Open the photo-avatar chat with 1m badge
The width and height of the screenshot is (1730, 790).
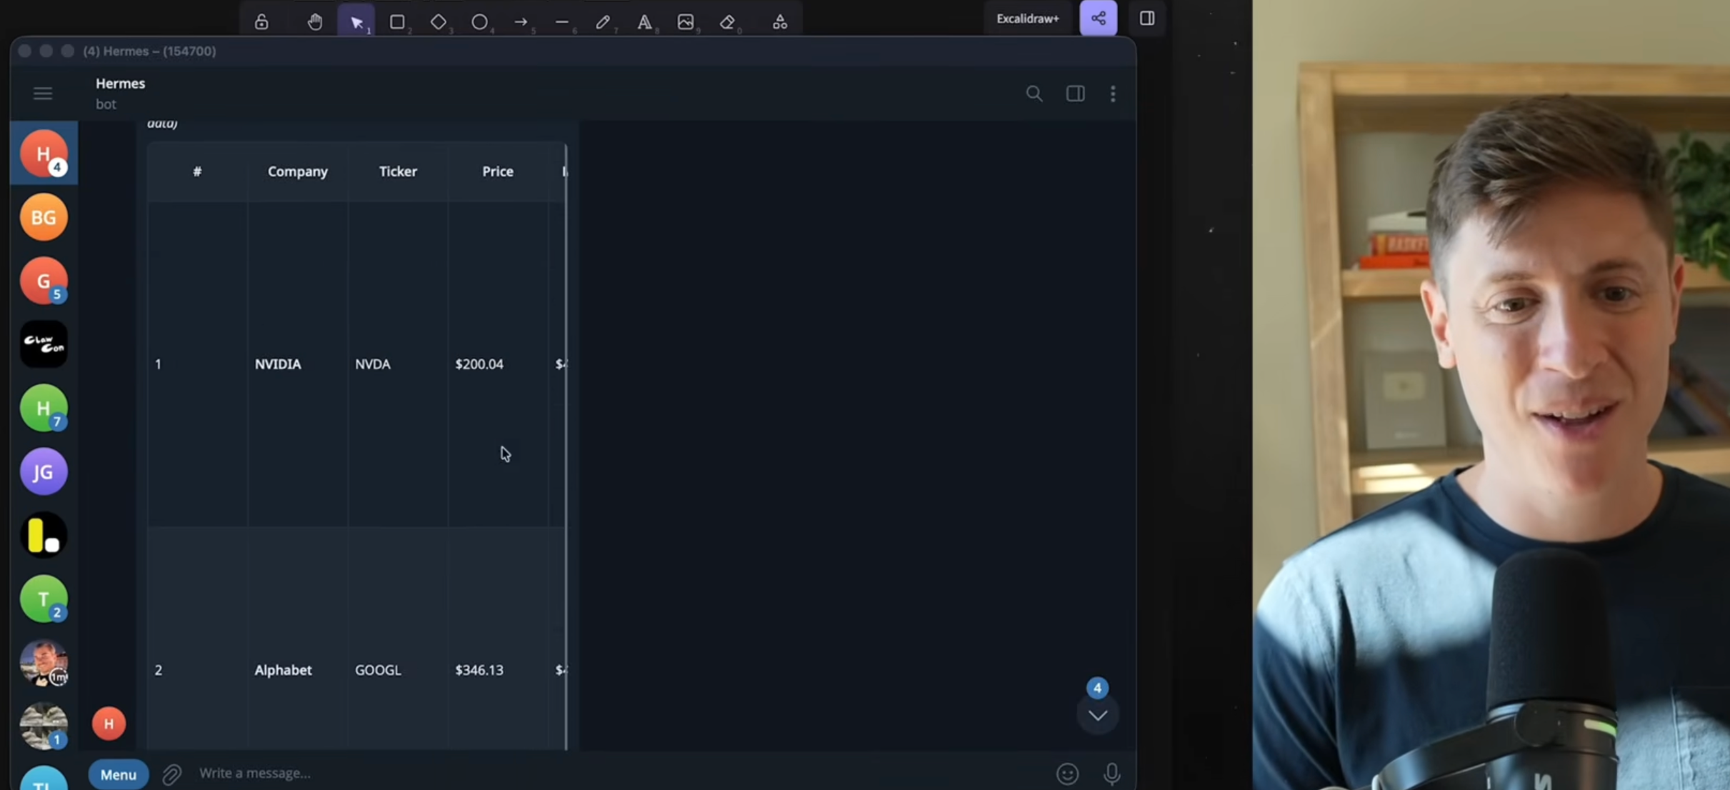[44, 662]
